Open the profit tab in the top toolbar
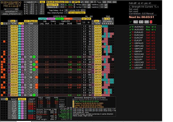 click(x=51, y=2)
